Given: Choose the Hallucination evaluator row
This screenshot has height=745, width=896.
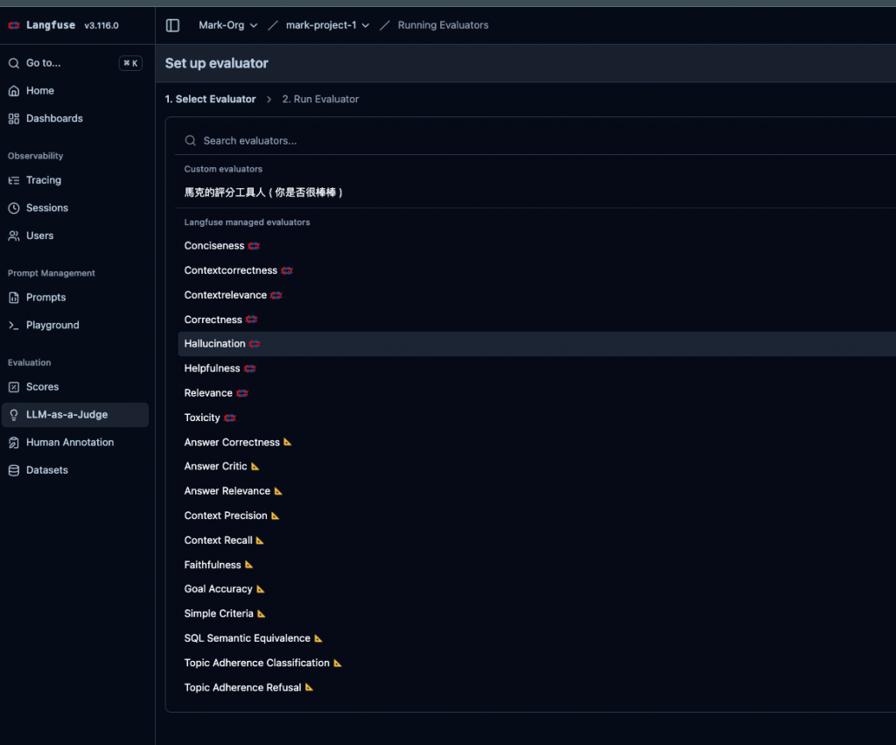Looking at the screenshot, I should (537, 344).
